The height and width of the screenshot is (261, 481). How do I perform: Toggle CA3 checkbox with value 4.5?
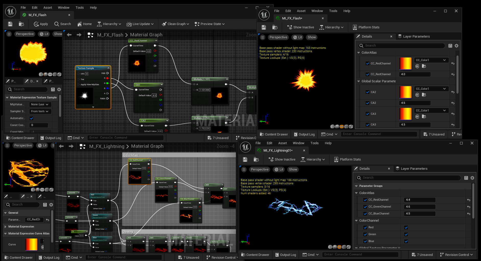[368, 125]
